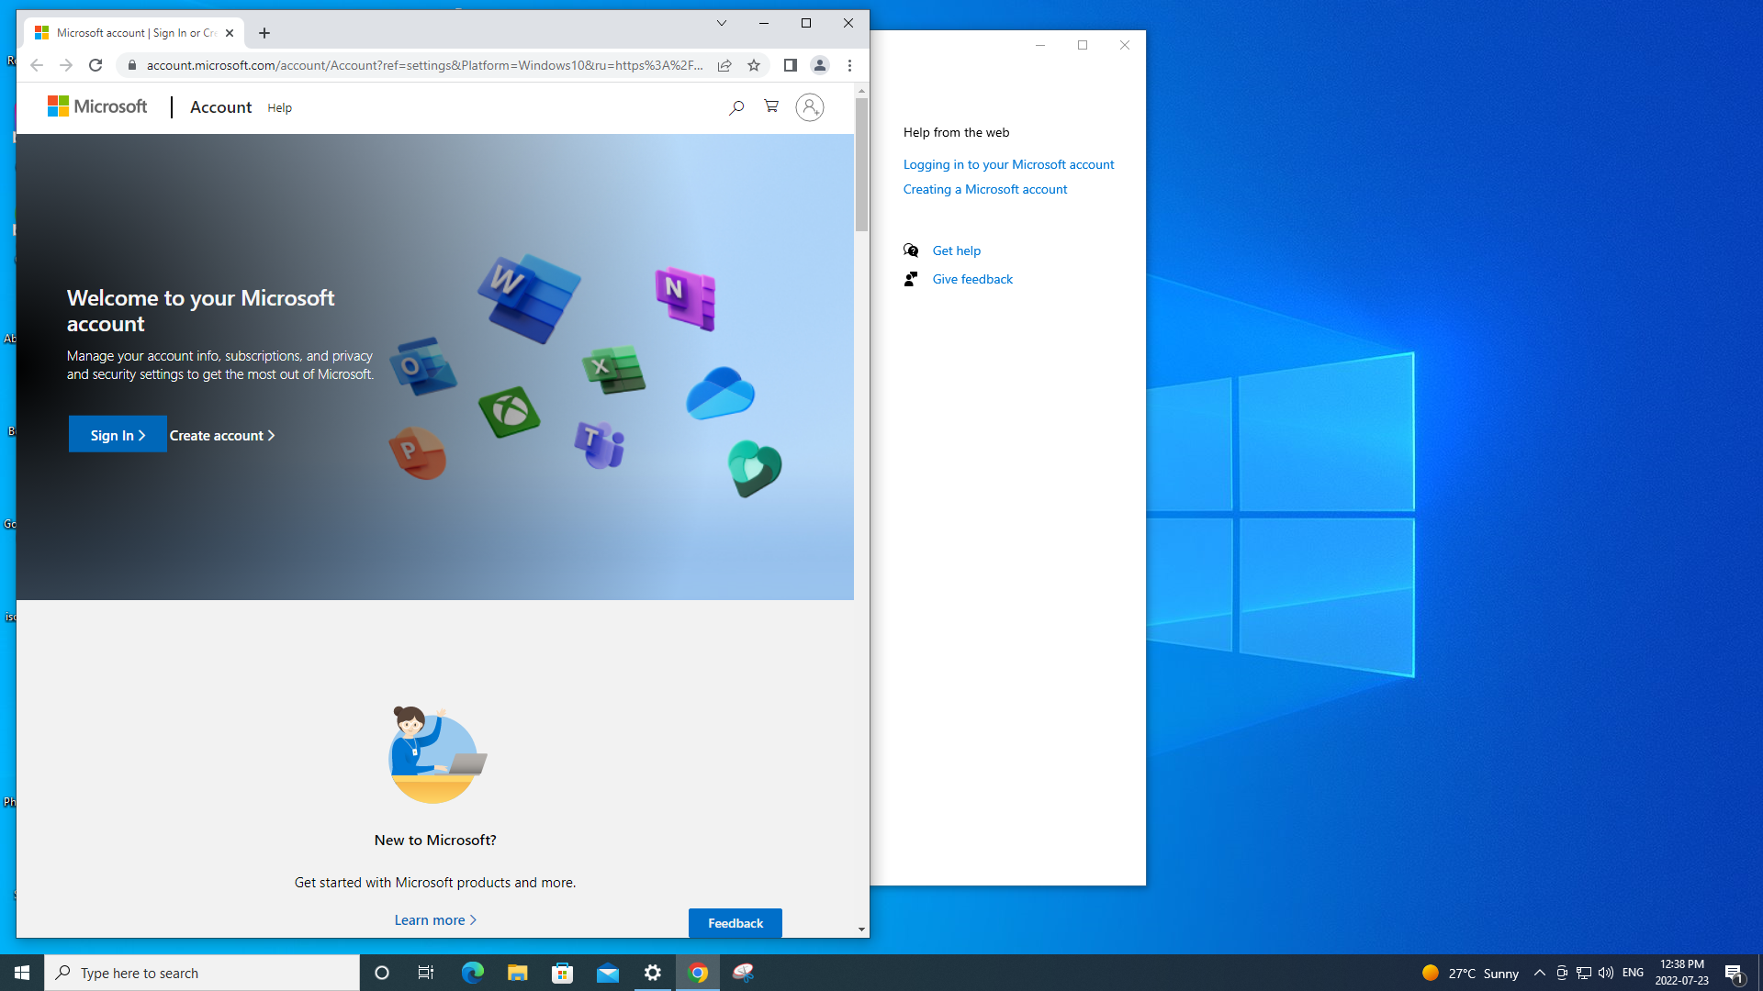Bookmark this page with the star icon
Viewport: 1763px width, 991px height.
754,65
